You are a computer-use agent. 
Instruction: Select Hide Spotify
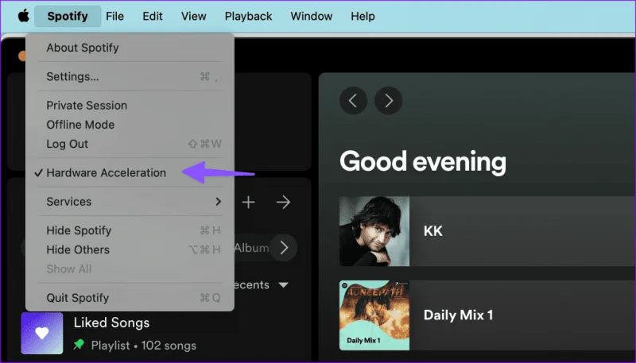point(130,230)
